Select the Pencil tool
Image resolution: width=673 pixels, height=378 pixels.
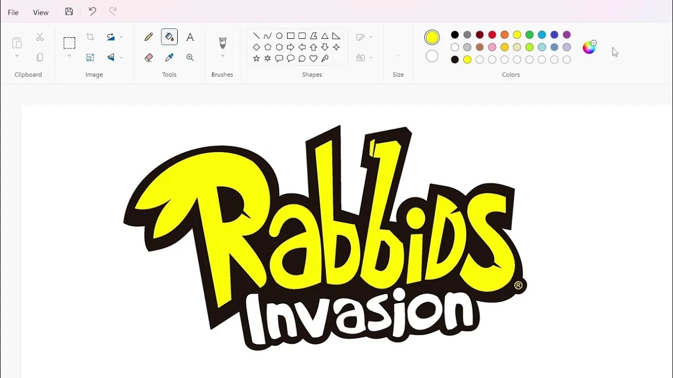point(149,37)
